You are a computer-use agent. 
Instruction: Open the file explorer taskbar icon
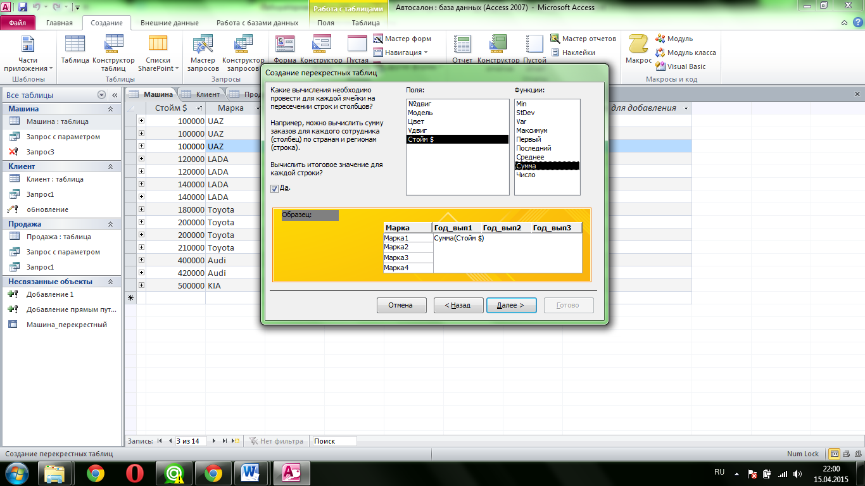click(55, 473)
